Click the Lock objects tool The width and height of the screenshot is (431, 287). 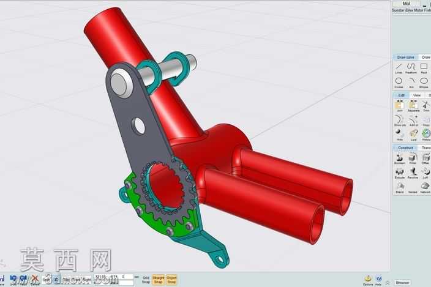coord(413,135)
